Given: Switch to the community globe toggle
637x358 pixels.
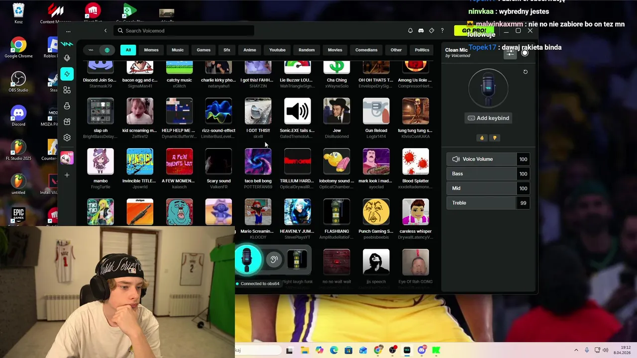Looking at the screenshot, I should [x=107, y=50].
